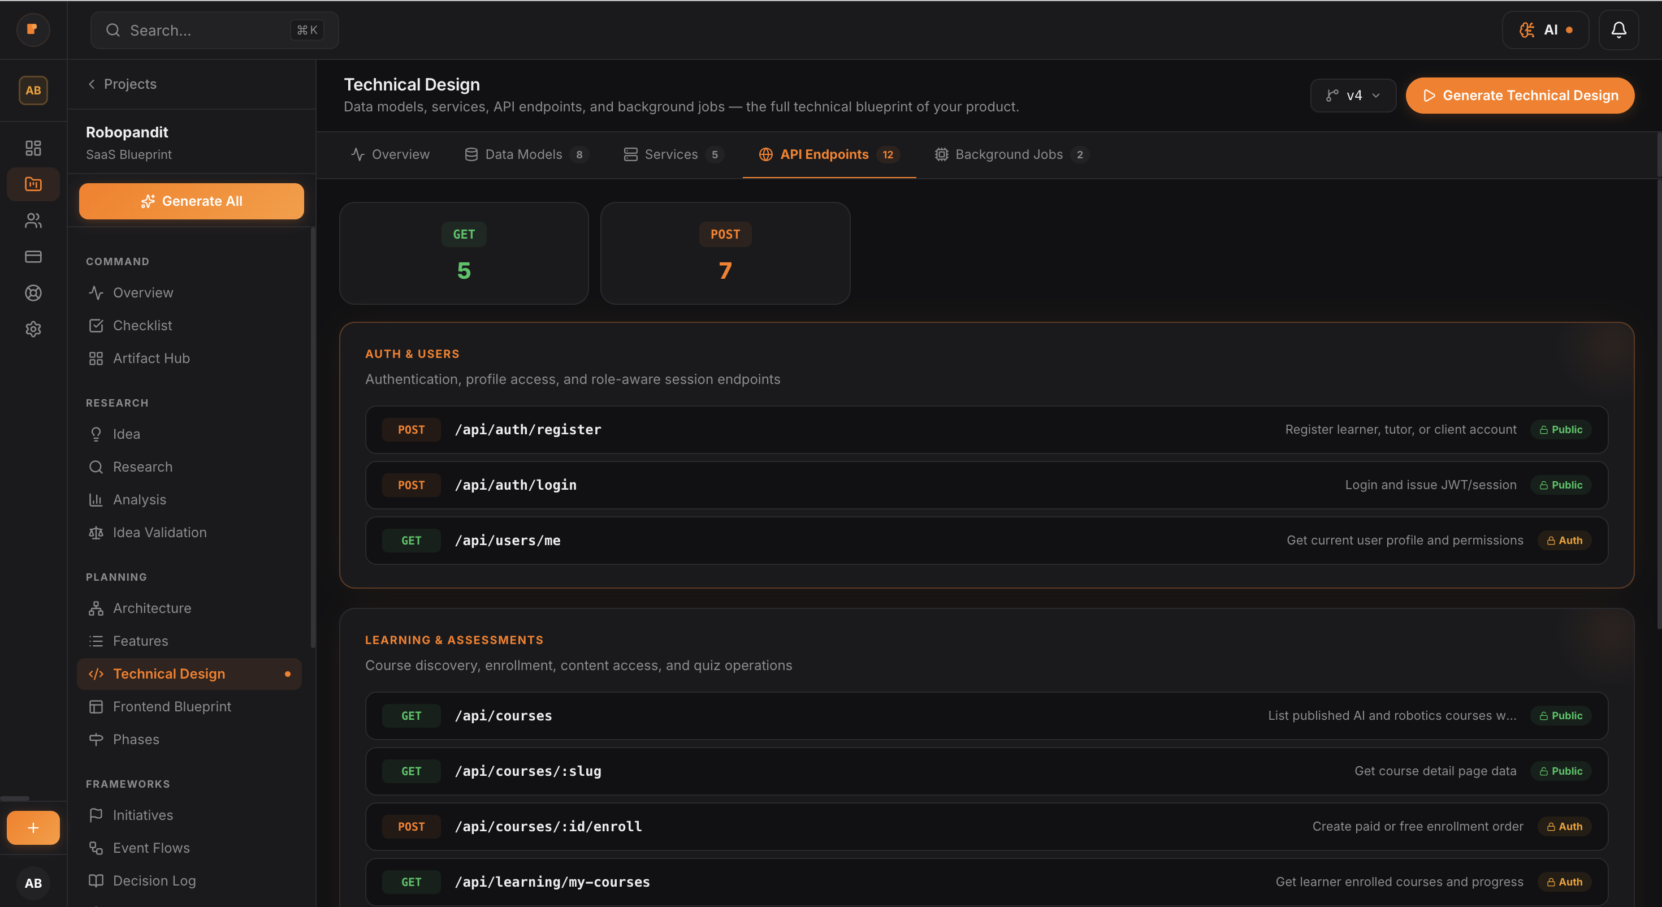Toggle Public access on /api/auth/login
1662x907 pixels.
click(x=1561, y=485)
